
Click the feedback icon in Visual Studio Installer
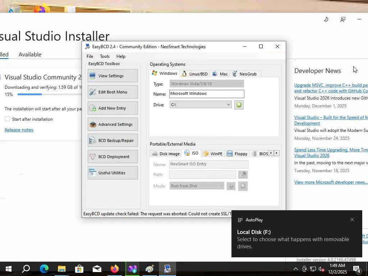[343, 19]
